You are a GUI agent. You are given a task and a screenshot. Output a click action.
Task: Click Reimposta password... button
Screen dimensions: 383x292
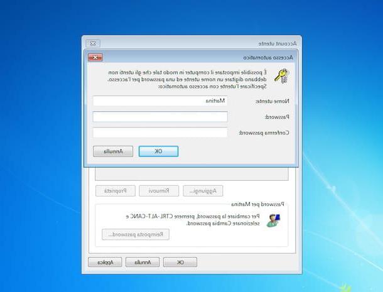pyautogui.click(x=136, y=235)
